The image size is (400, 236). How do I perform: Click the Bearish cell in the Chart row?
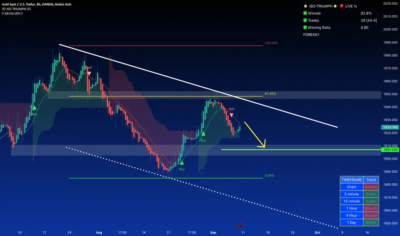tap(371, 187)
